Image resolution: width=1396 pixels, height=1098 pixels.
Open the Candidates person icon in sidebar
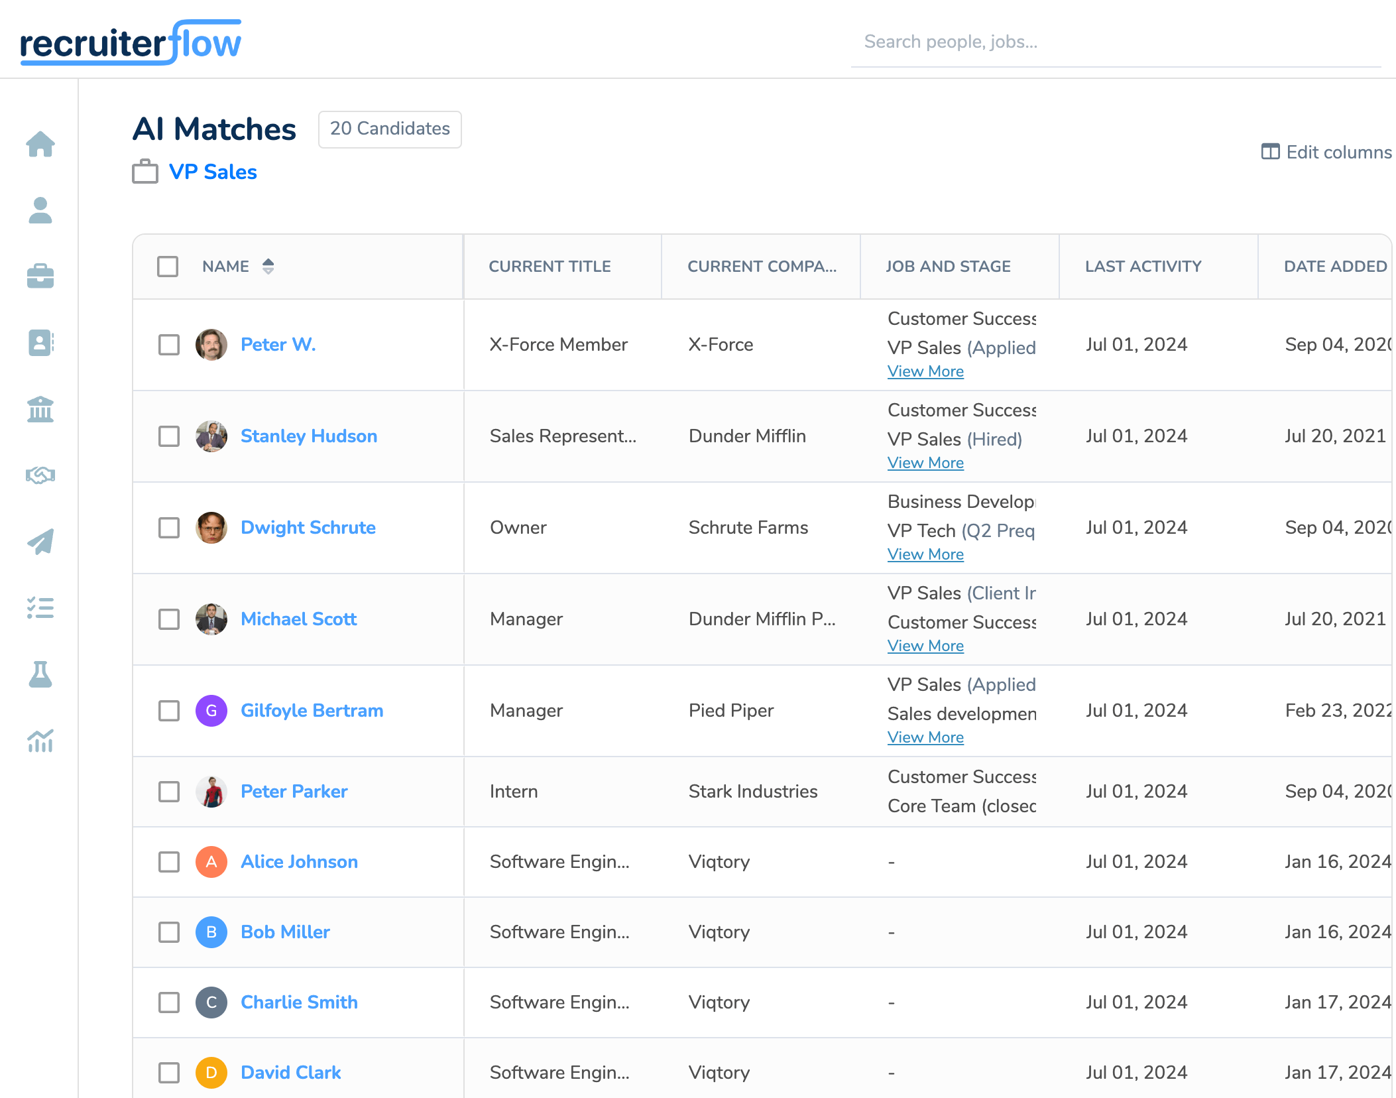click(x=40, y=210)
